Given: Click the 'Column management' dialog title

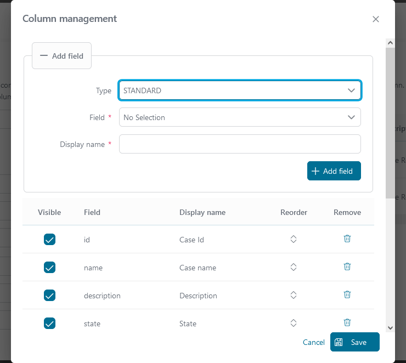Looking at the screenshot, I should point(70,19).
